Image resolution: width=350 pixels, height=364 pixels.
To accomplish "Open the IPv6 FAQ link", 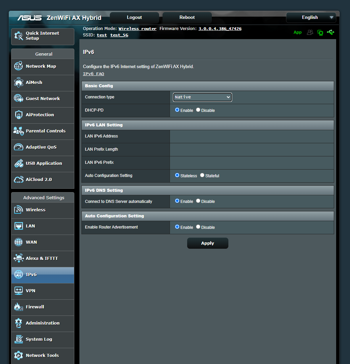I will pos(93,74).
